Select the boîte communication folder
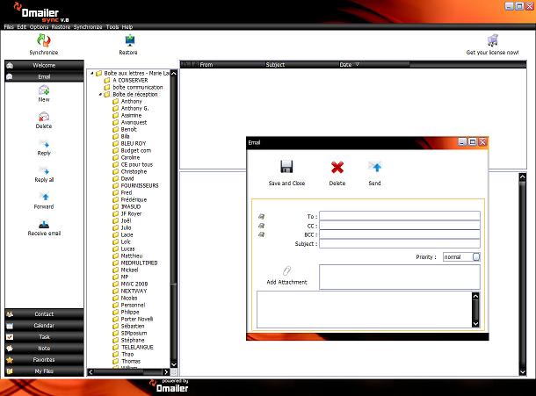This screenshot has width=536, height=396. pyautogui.click(x=138, y=88)
